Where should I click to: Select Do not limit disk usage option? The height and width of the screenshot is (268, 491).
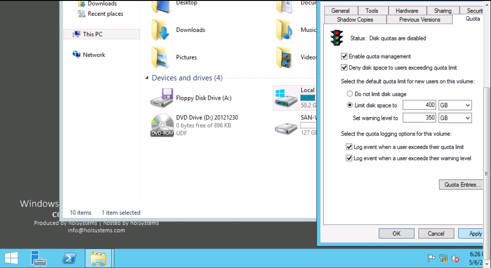(x=350, y=94)
